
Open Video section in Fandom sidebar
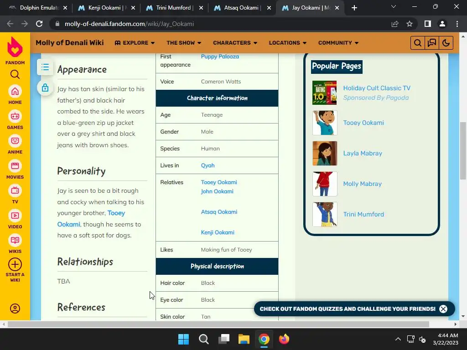pyautogui.click(x=15, y=219)
